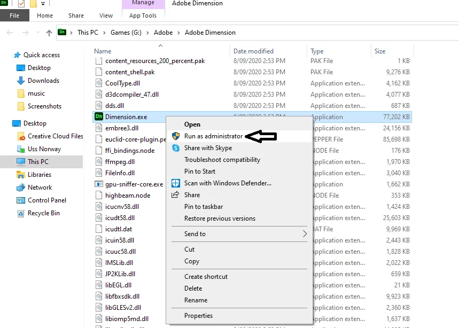The height and width of the screenshot is (328, 459).
Task: Open the recent locations dropdown arrow
Action: (x=38, y=33)
